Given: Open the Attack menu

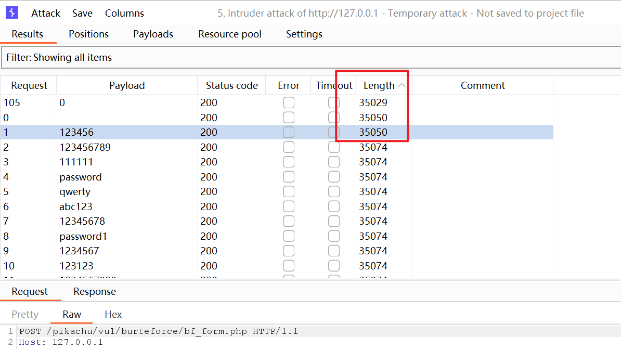Looking at the screenshot, I should pyautogui.click(x=46, y=14).
